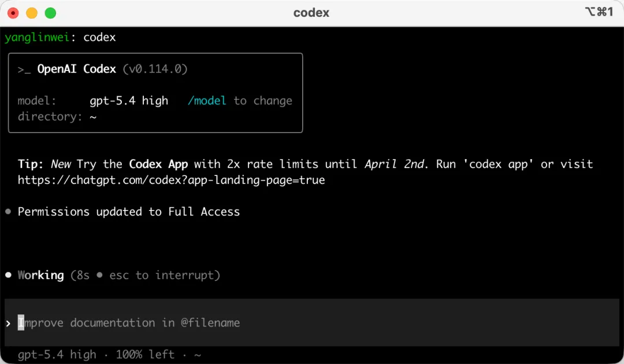Click the small dot before "esc to interrupt"
624x364 pixels.
99,275
